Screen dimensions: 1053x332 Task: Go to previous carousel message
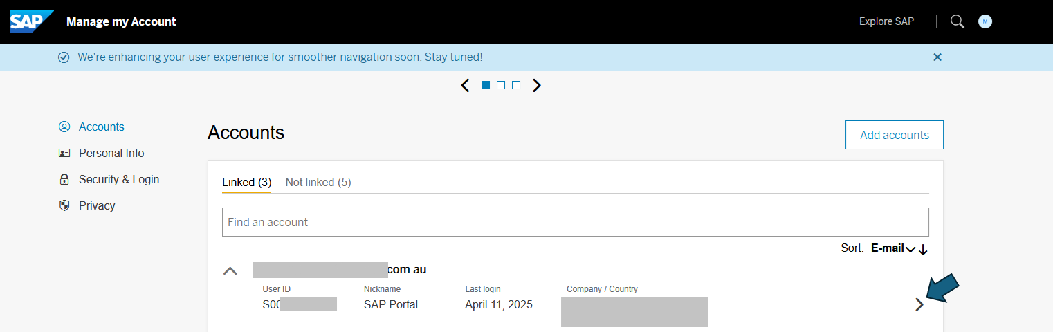(465, 85)
